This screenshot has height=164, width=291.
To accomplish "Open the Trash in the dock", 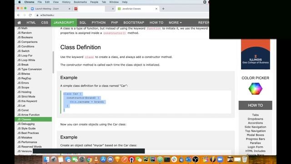I will click(245, 159).
